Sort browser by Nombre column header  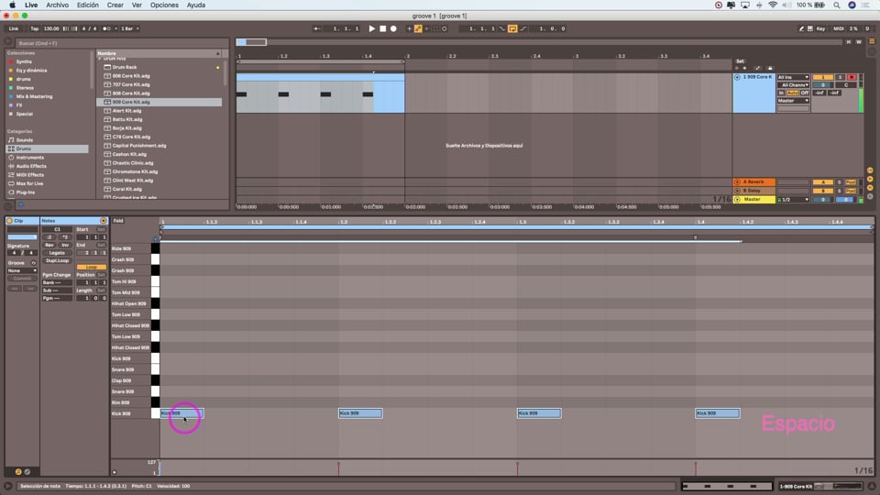pyautogui.click(x=159, y=53)
